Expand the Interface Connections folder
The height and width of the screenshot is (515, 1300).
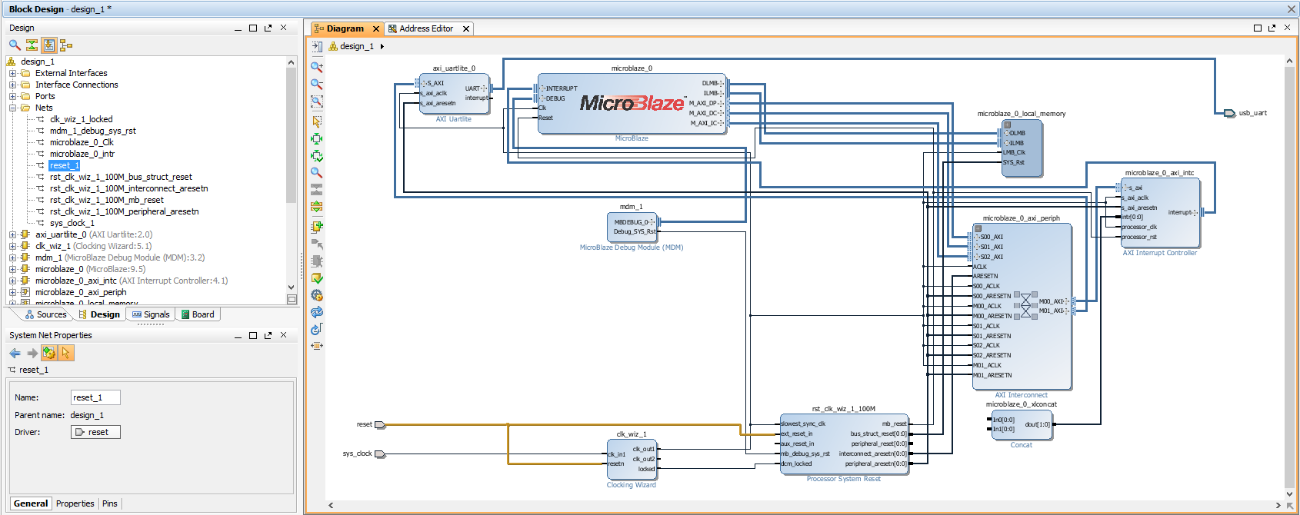(12, 85)
